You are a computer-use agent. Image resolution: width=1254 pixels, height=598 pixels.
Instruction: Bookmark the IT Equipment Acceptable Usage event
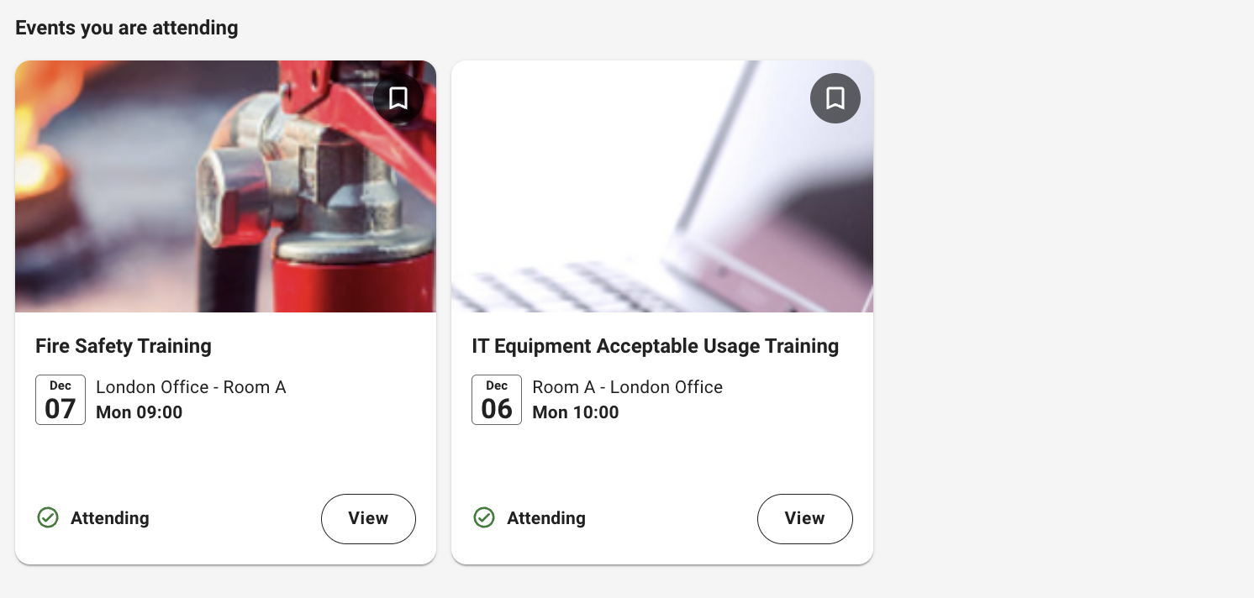click(x=835, y=98)
